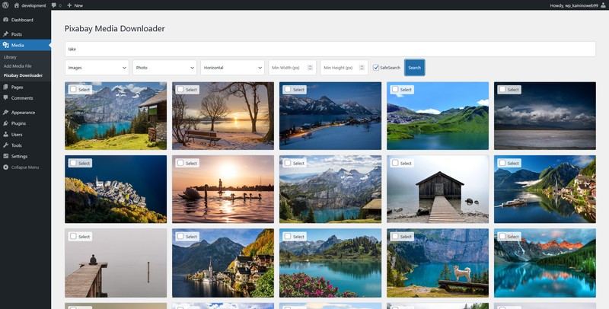Click the Min Width stepper arrows
609x309 pixels.
pyautogui.click(x=310, y=68)
